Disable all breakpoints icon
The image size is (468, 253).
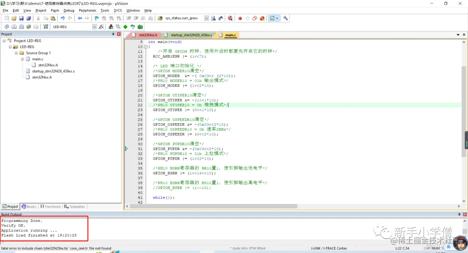click(255, 18)
